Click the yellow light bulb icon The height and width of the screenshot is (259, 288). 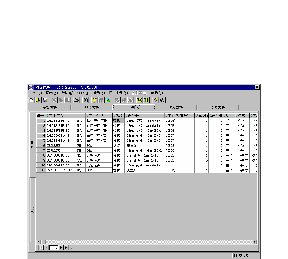tap(94, 100)
